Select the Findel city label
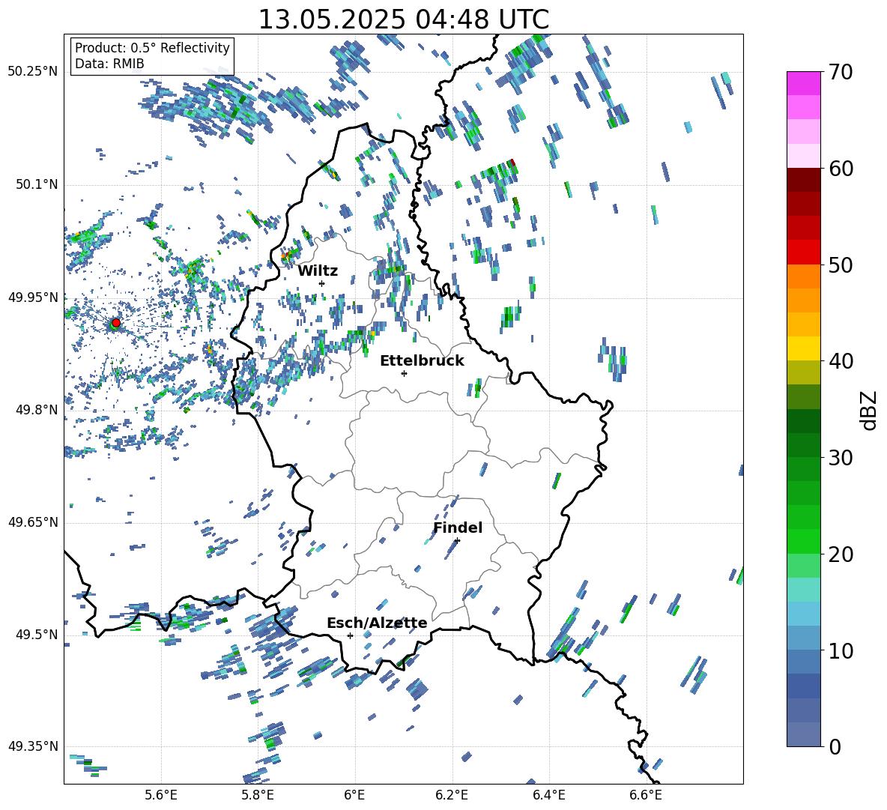The height and width of the screenshot is (810, 887). [458, 528]
